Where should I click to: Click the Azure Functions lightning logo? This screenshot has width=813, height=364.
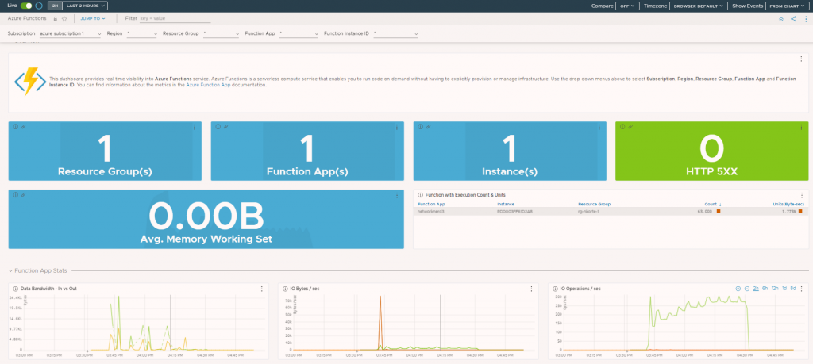[x=29, y=82]
